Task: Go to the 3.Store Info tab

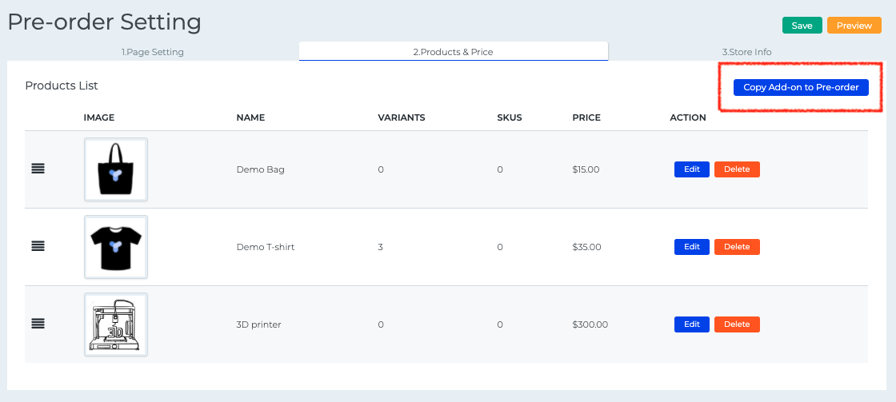Action: [x=746, y=52]
